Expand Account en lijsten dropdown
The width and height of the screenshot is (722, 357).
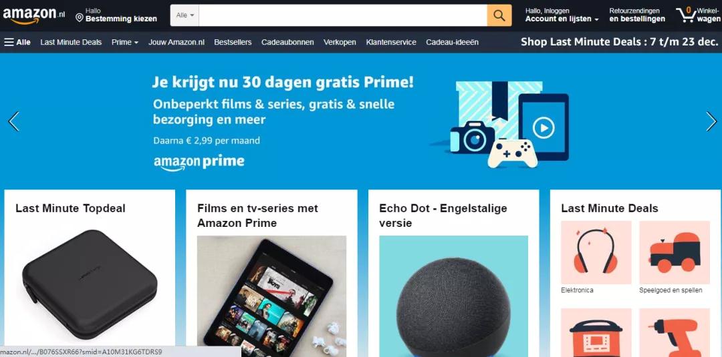(x=562, y=15)
